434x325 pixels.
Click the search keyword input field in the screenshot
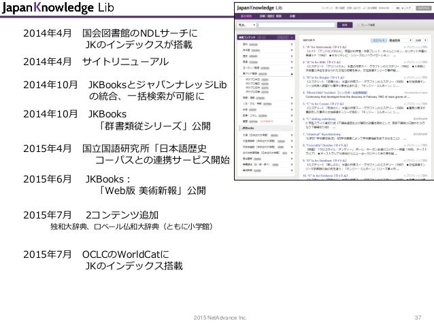click(x=296, y=25)
